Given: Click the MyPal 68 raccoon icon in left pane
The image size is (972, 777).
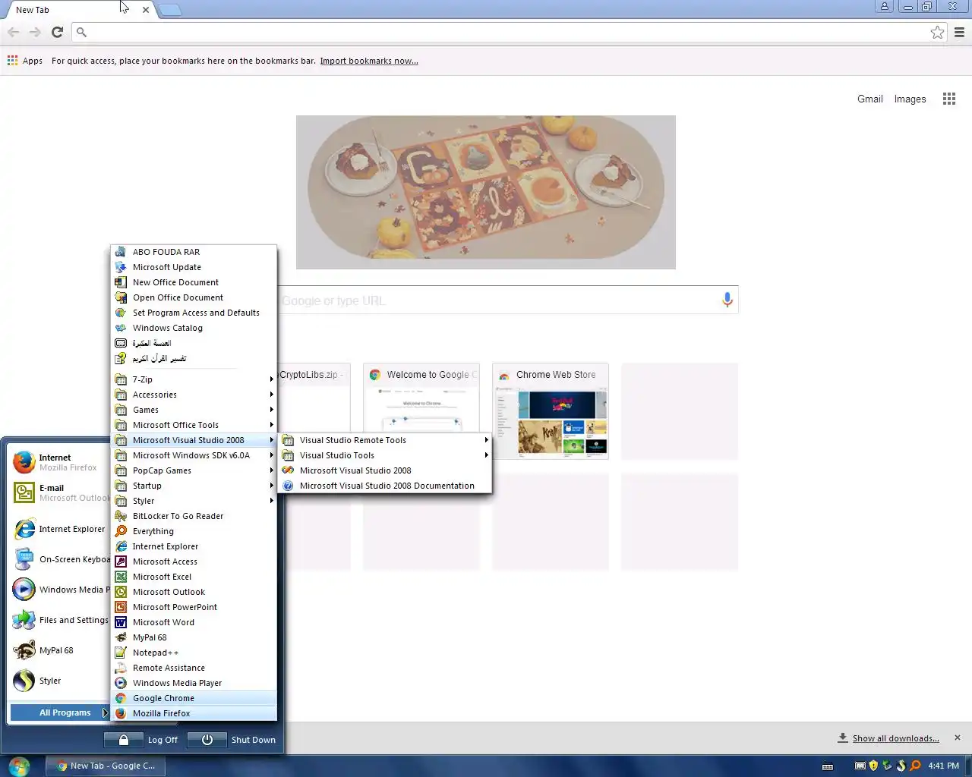Looking at the screenshot, I should coord(24,650).
